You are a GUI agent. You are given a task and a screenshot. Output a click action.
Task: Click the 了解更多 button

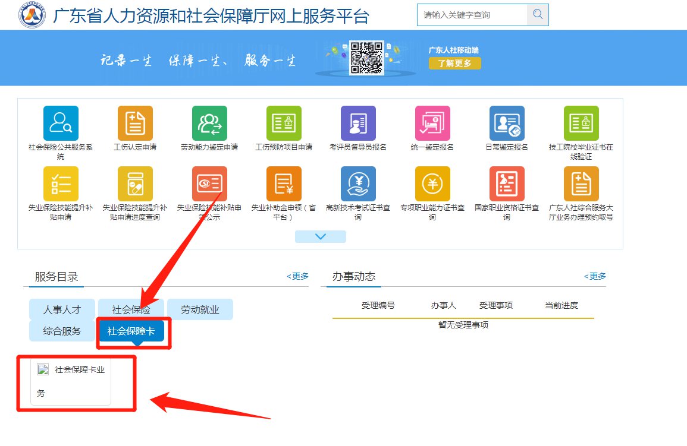pyautogui.click(x=454, y=63)
